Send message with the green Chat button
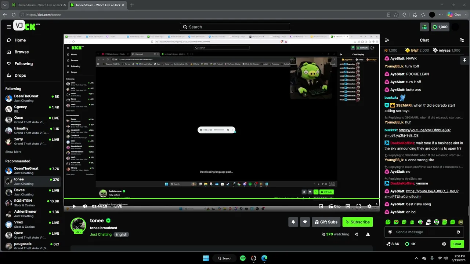The height and width of the screenshot is (264, 470). pyautogui.click(x=457, y=244)
